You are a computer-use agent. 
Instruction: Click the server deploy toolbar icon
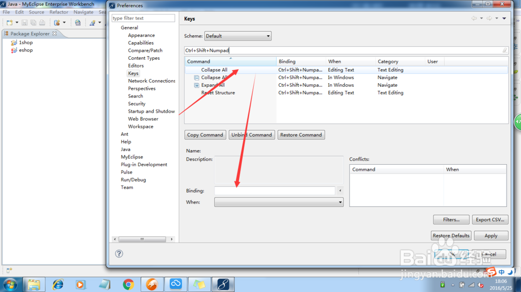(x=57, y=22)
